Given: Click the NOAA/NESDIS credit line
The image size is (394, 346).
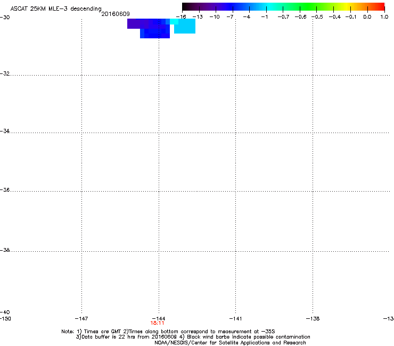Looking at the screenshot, I should coord(230,343).
